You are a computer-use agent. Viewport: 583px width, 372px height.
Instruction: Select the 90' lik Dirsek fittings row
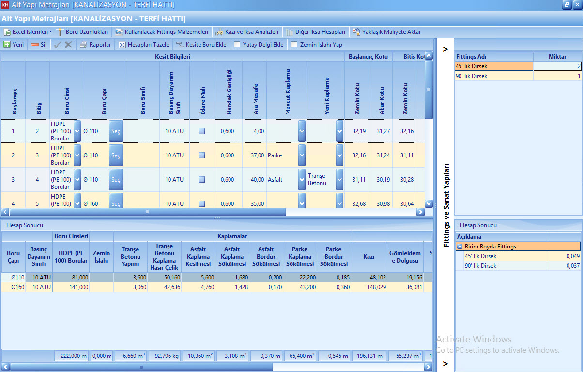[494, 76]
